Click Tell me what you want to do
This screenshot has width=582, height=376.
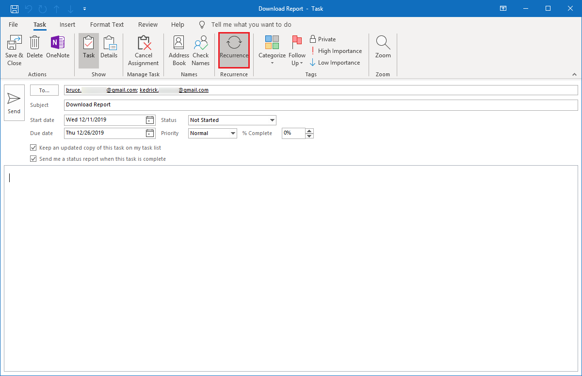pos(251,24)
